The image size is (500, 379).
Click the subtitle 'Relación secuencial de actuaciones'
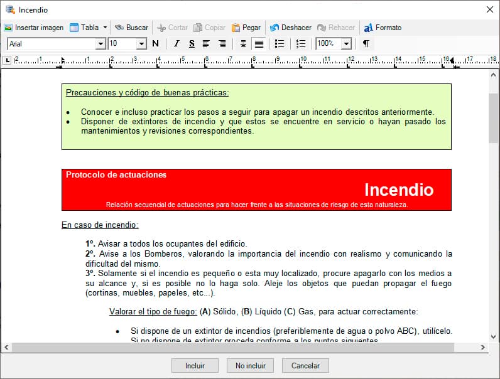click(257, 205)
